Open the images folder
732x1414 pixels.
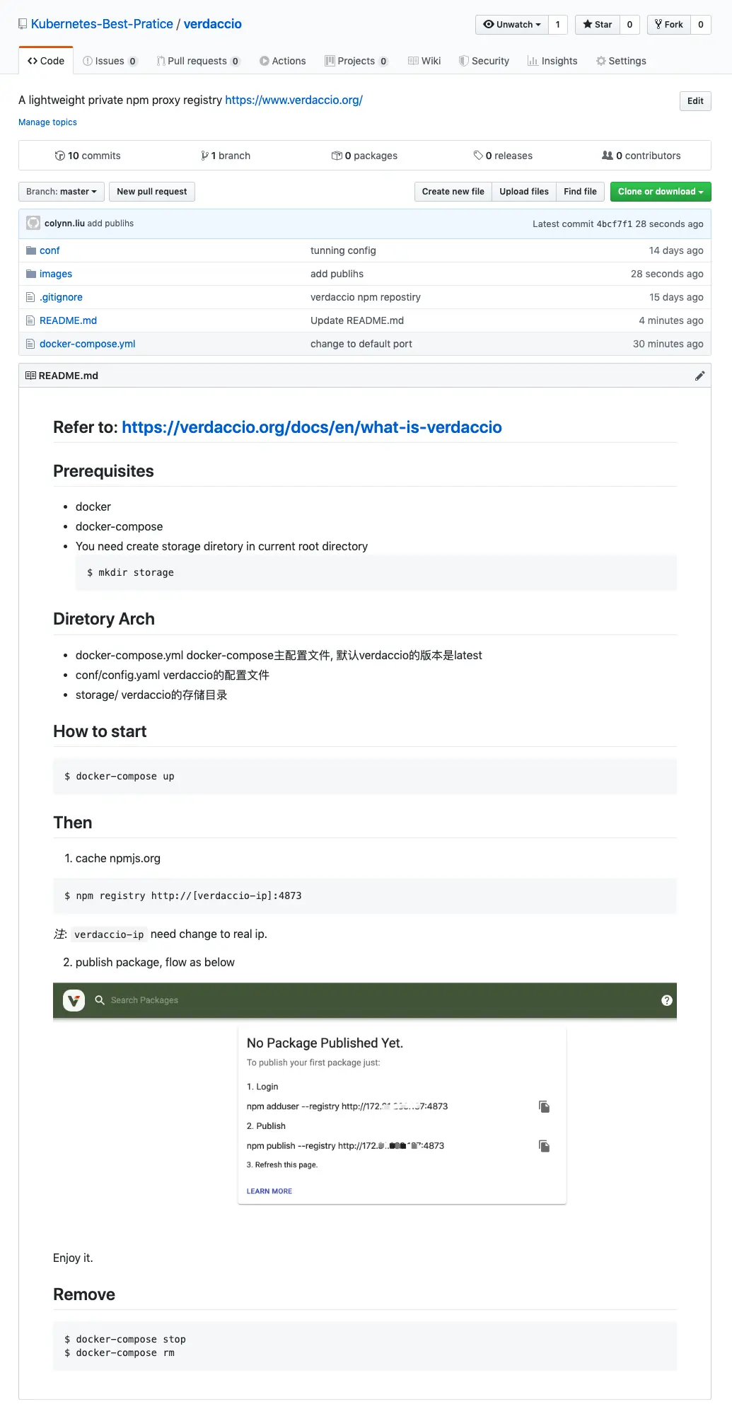56,274
